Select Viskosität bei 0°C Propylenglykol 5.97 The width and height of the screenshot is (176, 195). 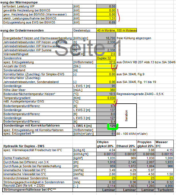pyautogui.click(x=146, y=170)
